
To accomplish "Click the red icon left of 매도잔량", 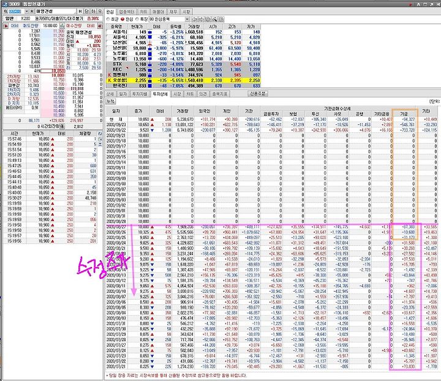I will 6,26.
